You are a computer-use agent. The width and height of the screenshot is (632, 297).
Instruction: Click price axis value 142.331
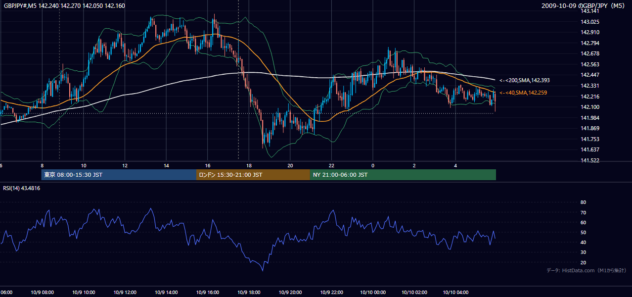[x=589, y=86]
